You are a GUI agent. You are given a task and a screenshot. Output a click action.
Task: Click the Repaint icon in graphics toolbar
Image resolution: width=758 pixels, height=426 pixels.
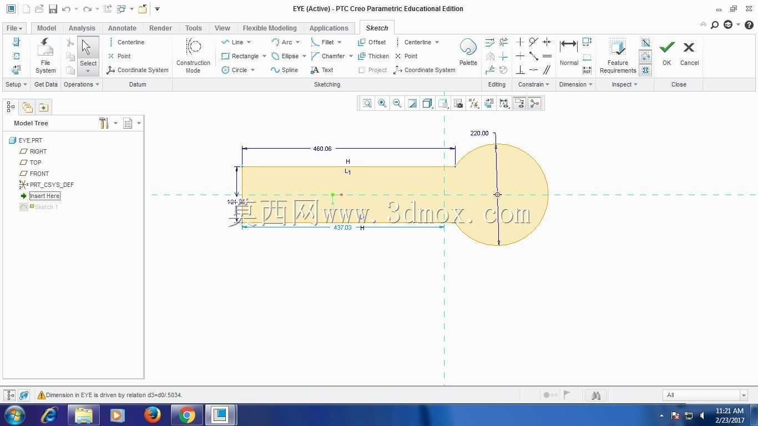tap(412, 103)
